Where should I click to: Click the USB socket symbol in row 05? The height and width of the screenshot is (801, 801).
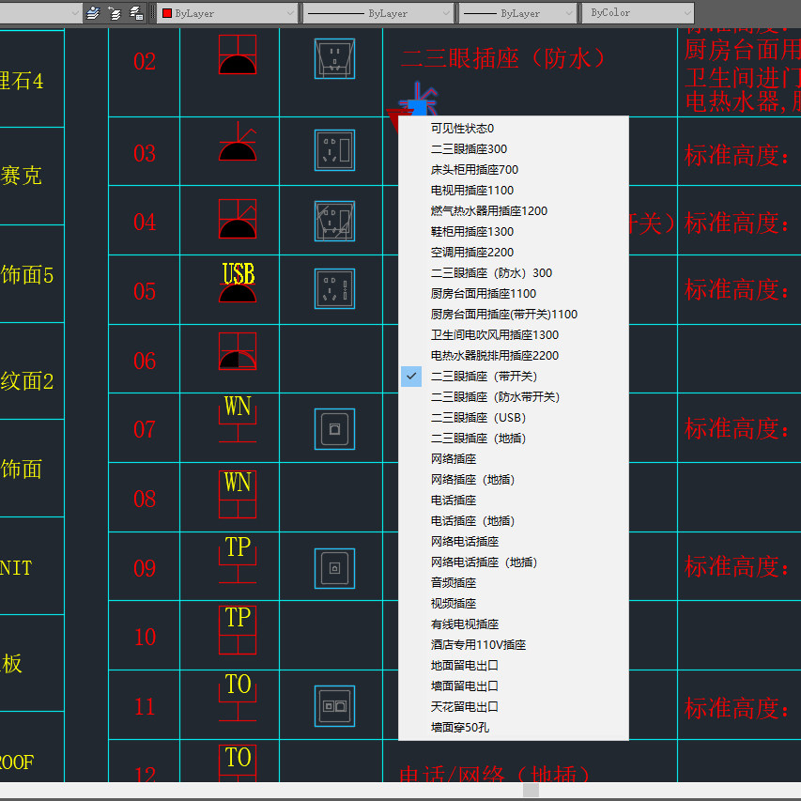[x=238, y=282]
